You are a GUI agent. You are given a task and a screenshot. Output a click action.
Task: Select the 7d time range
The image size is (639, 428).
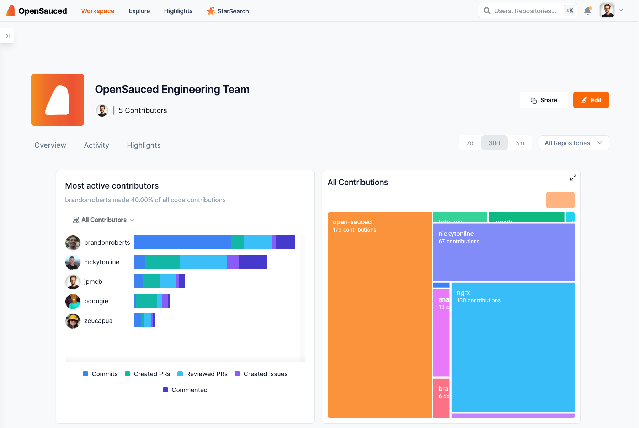(x=470, y=143)
